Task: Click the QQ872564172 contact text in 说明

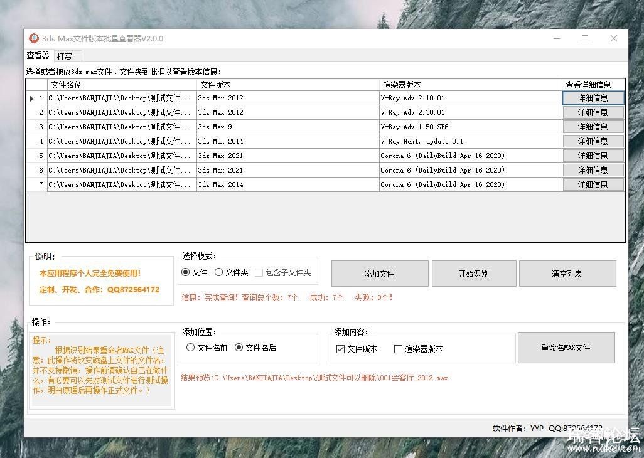Action: (x=133, y=289)
